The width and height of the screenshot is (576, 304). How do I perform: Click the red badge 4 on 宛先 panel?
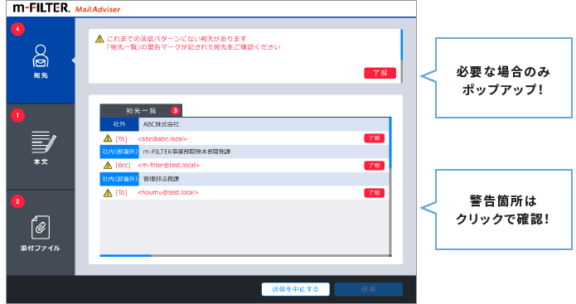pyautogui.click(x=17, y=29)
